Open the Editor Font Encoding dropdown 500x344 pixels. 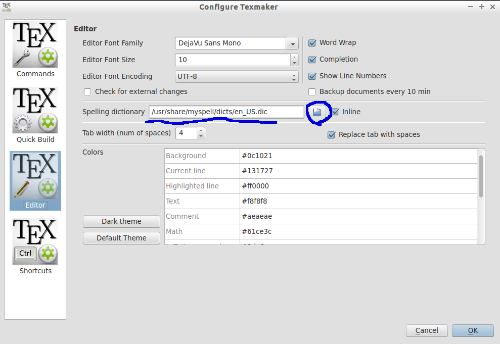(237, 76)
